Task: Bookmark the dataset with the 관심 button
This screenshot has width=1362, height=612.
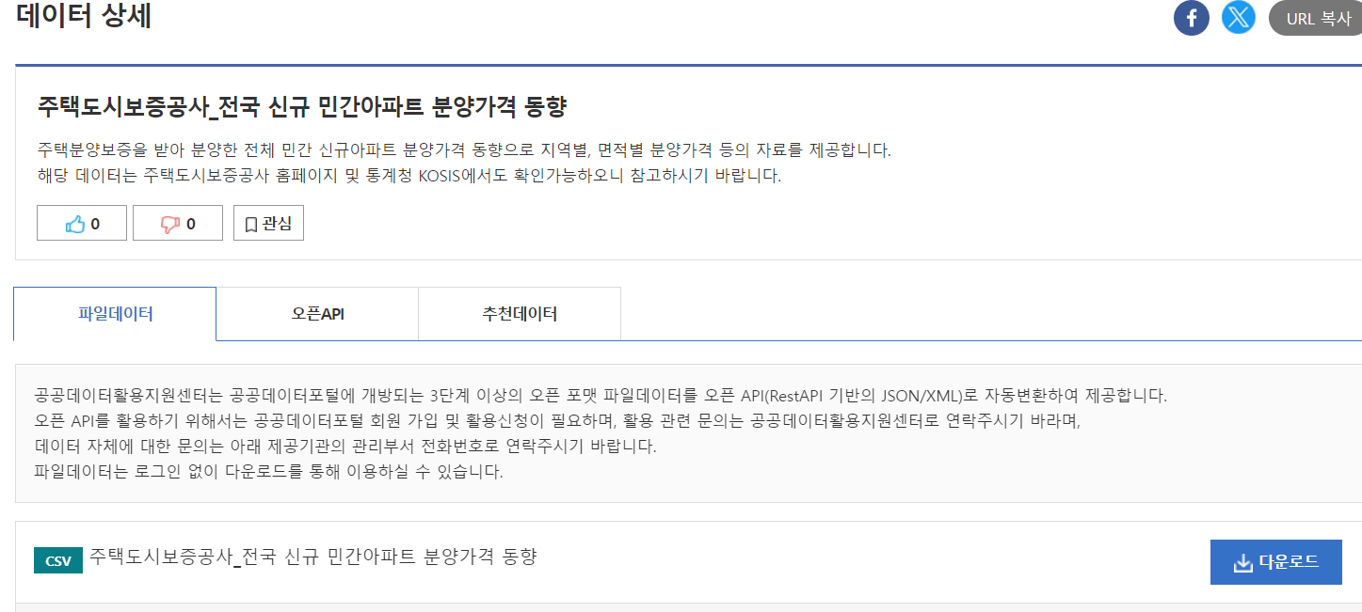Action: click(268, 223)
